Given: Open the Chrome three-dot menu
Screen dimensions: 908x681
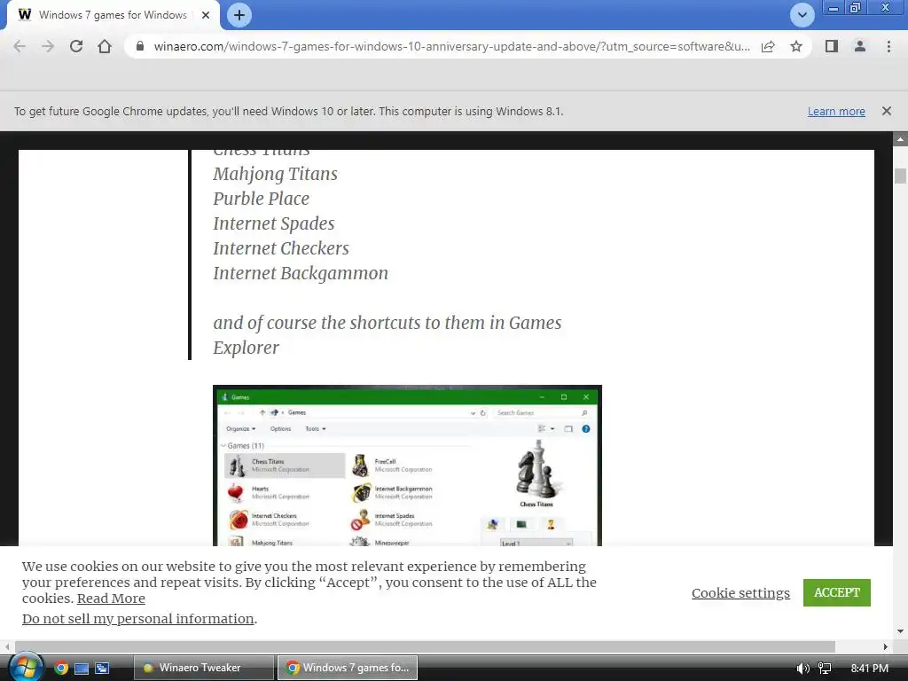Looking at the screenshot, I should [888, 46].
